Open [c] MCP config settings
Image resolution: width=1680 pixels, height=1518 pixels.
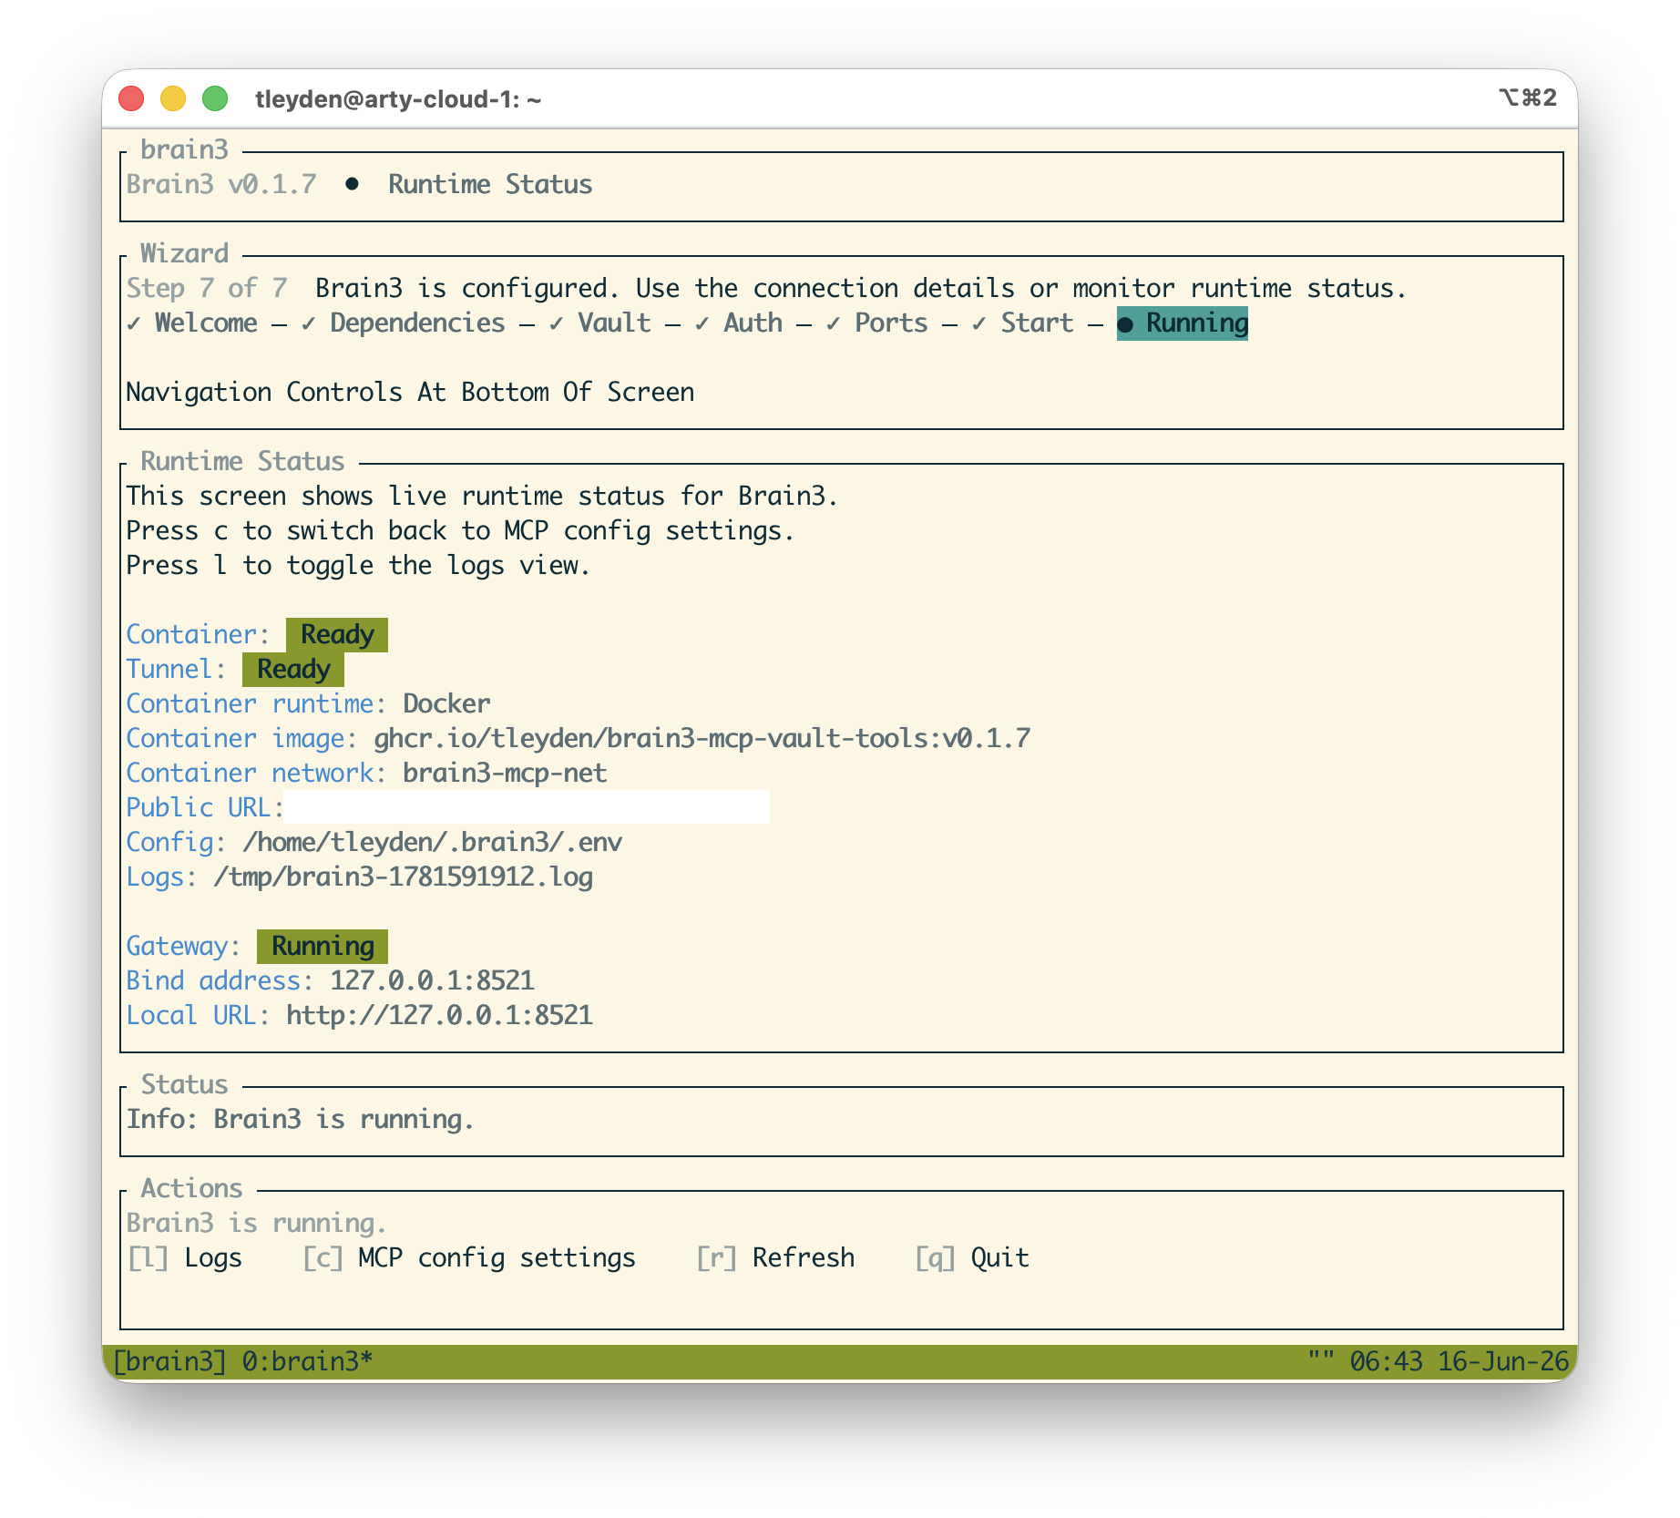[469, 1257]
